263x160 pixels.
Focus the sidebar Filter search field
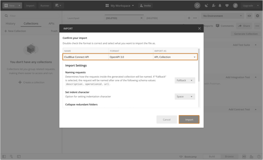coord(31,16)
